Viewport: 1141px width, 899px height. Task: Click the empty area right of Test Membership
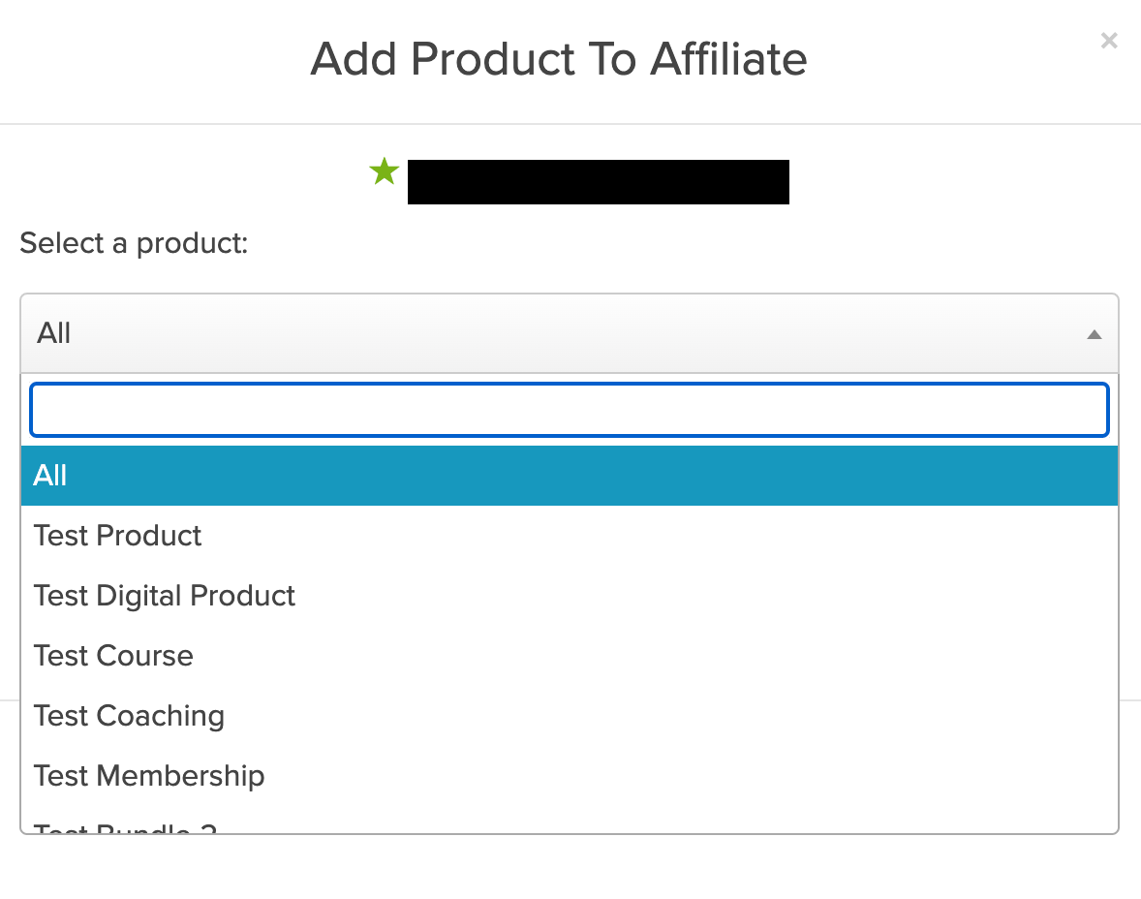678,776
